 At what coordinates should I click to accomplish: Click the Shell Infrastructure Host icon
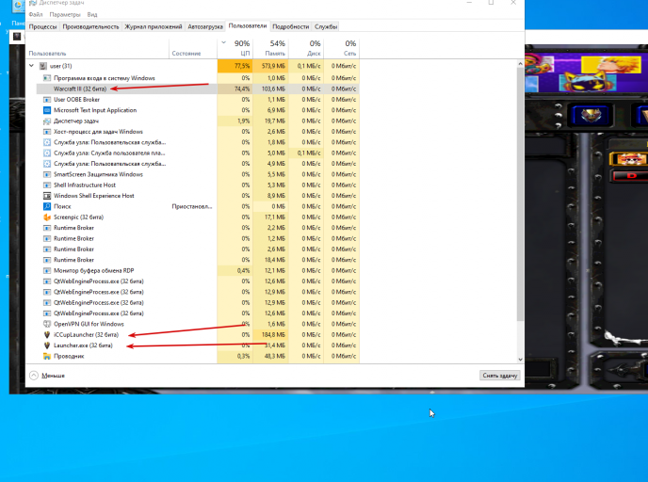click(47, 185)
